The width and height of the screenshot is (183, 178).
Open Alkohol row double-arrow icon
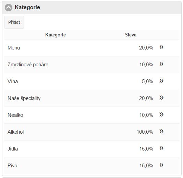(161, 132)
